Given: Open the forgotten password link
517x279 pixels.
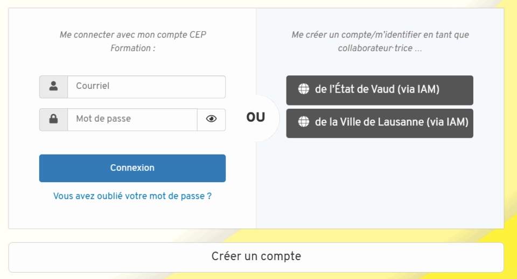Looking at the screenshot, I should [132, 196].
